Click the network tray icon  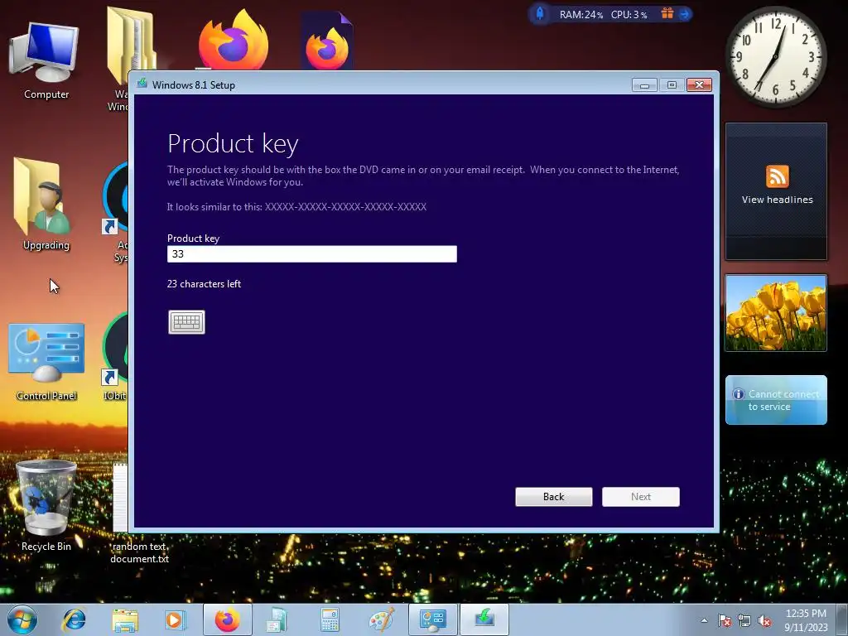pyautogui.click(x=744, y=620)
